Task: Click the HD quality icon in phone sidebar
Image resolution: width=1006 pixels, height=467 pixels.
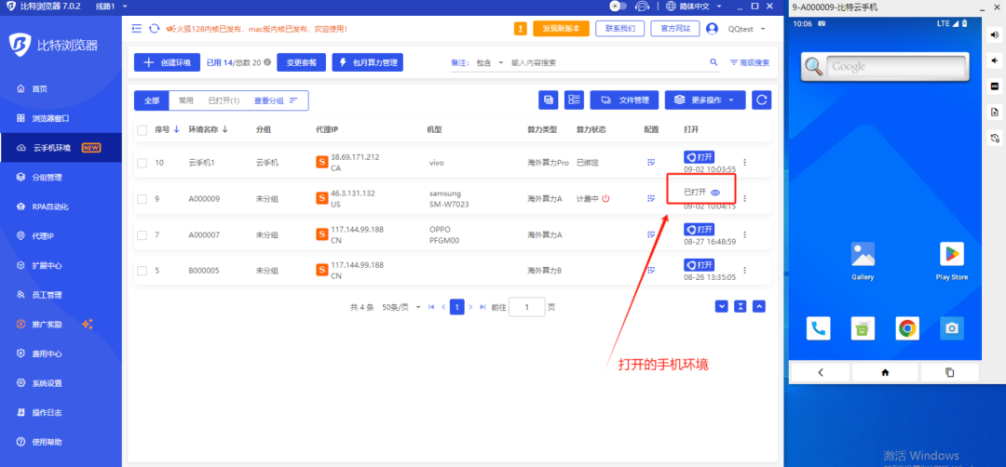Action: pos(995,87)
